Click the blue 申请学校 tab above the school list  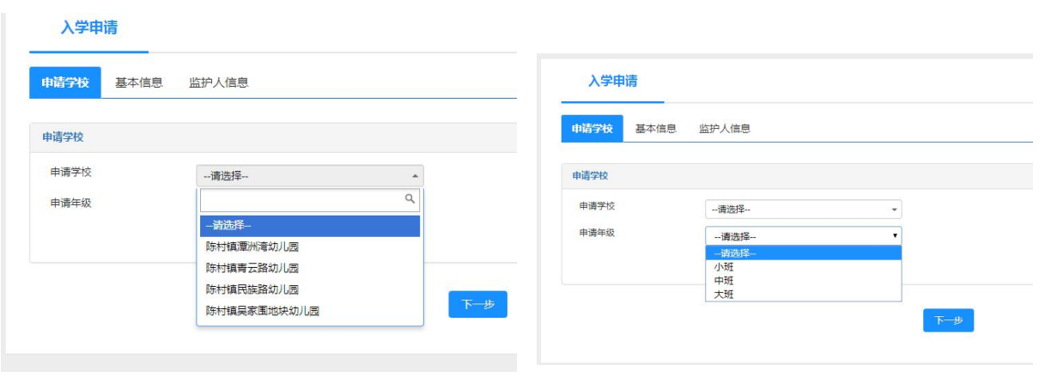65,83
